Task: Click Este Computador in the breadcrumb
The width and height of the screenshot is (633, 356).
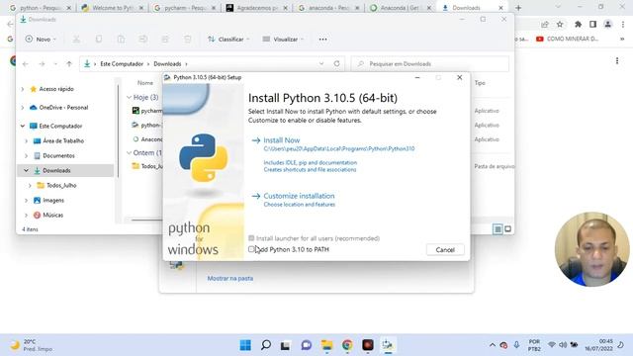Action: point(122,63)
